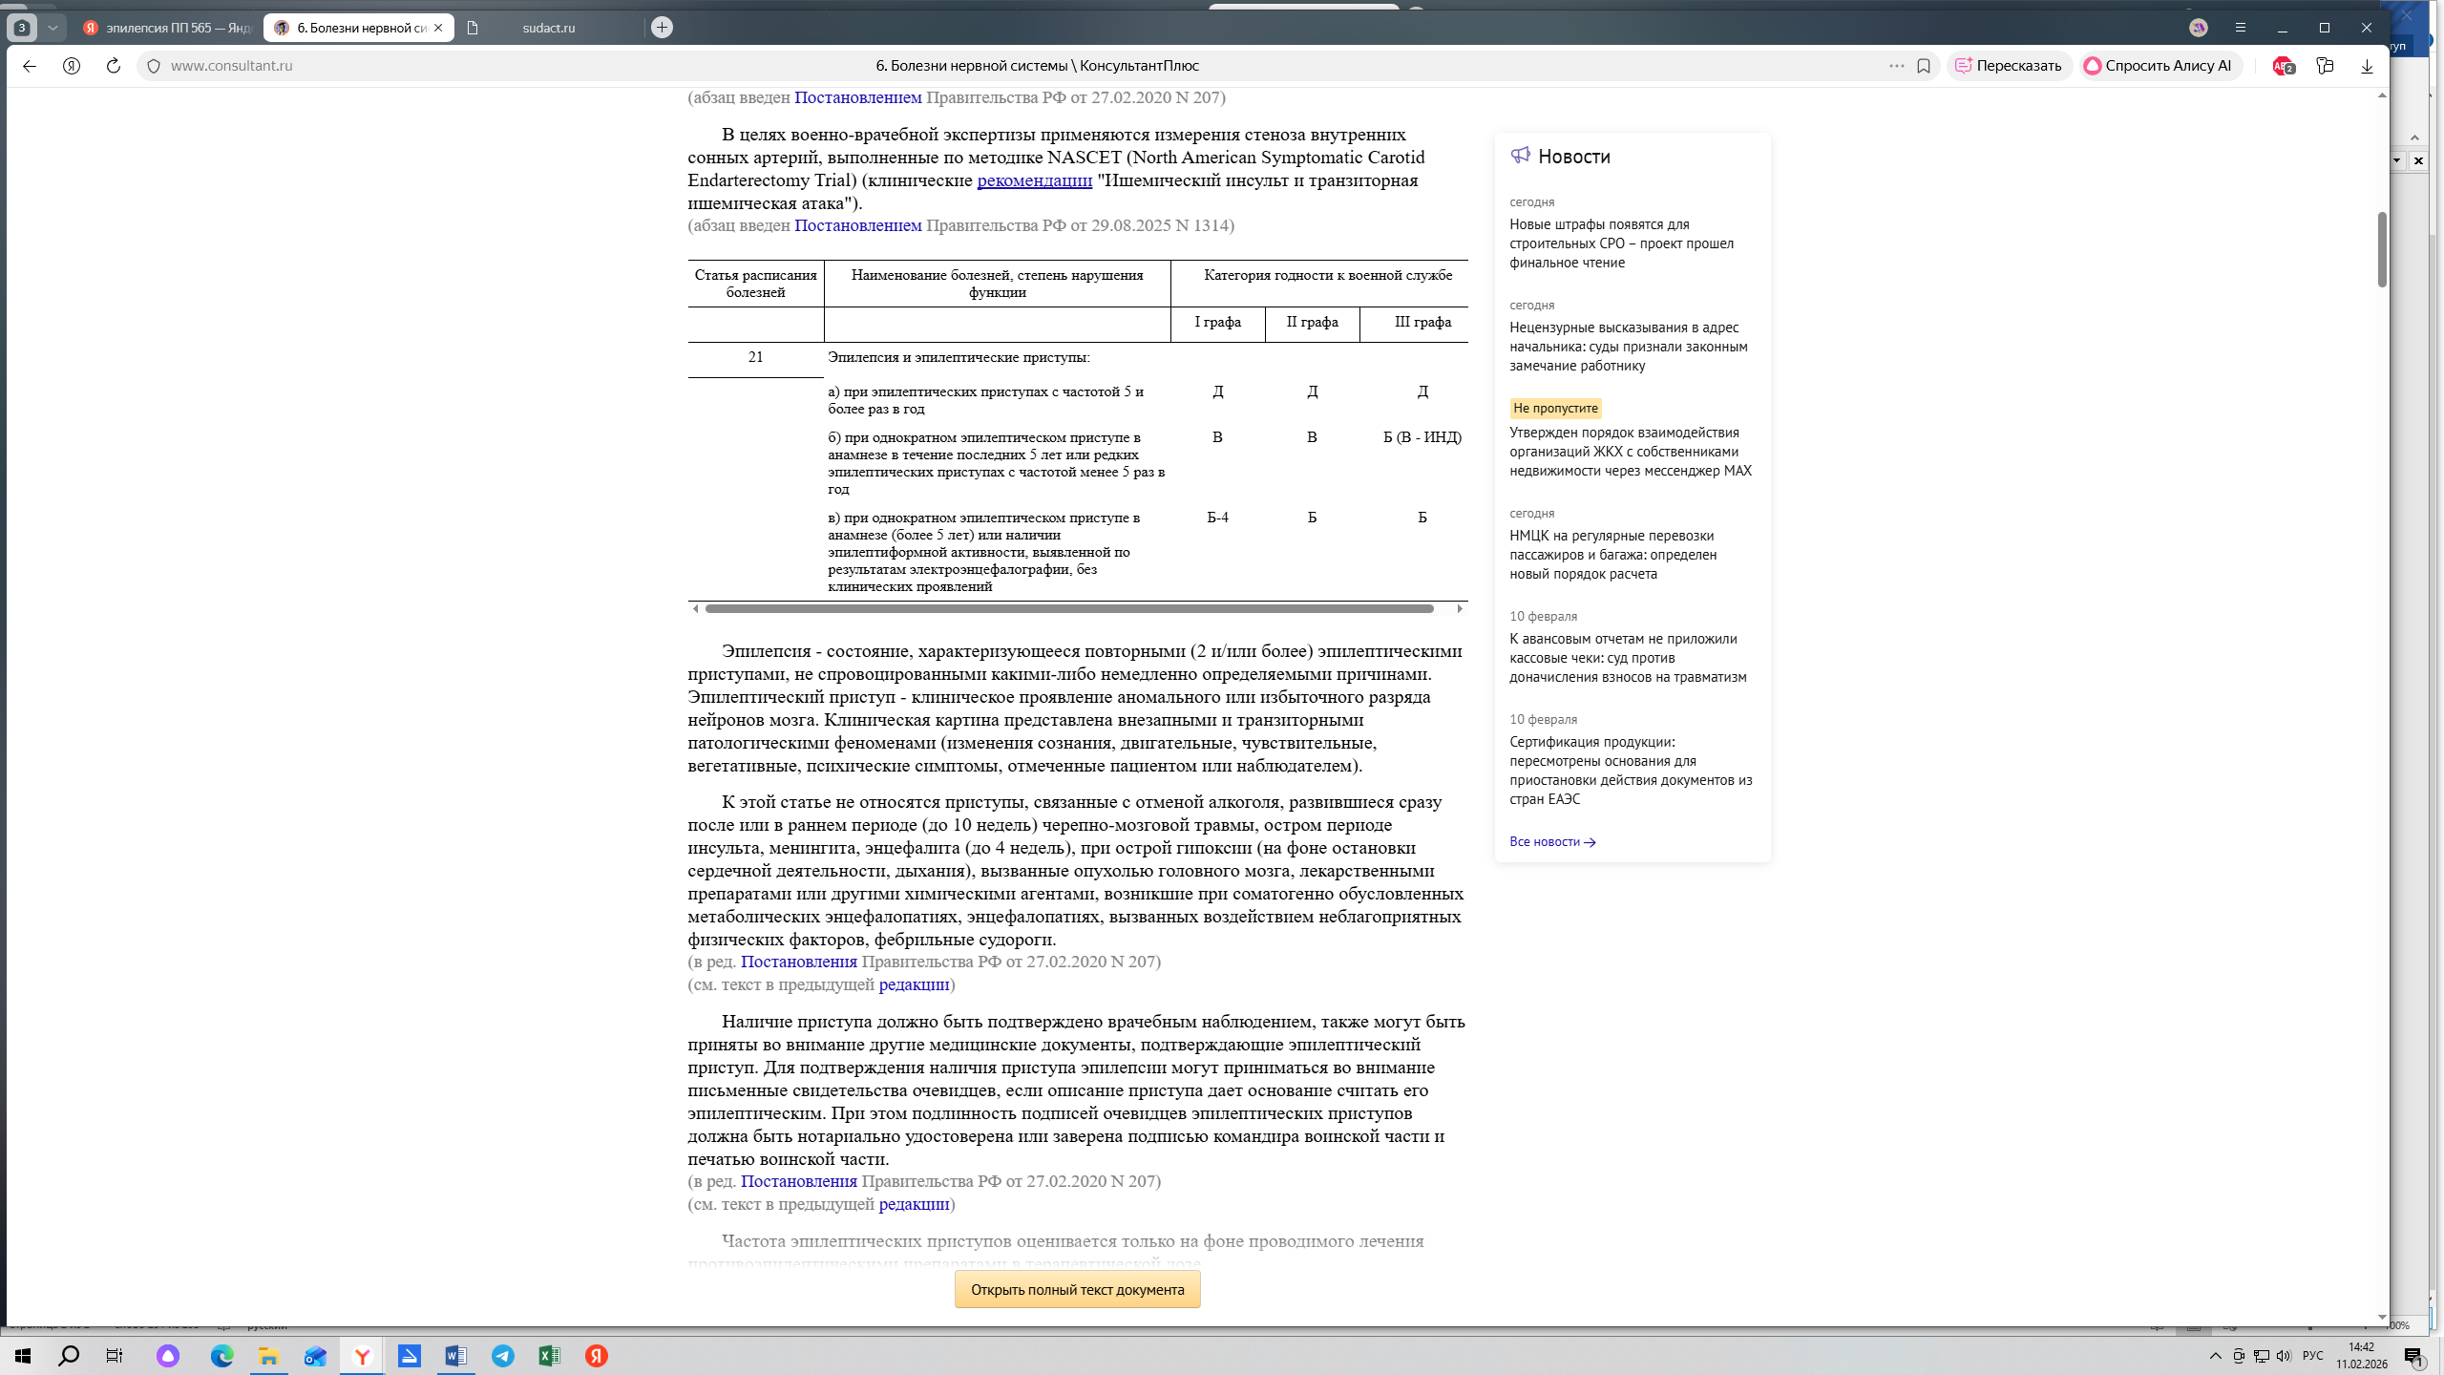Image resolution: width=2444 pixels, height=1375 pixels.
Task: Open site protection shield info
Action: (154, 66)
